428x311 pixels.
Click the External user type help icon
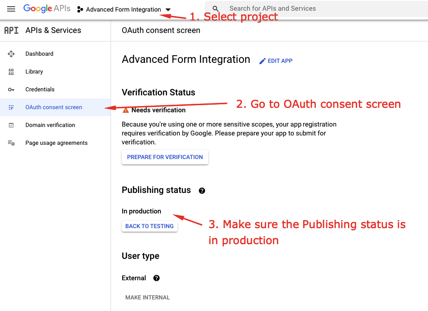[156, 278]
